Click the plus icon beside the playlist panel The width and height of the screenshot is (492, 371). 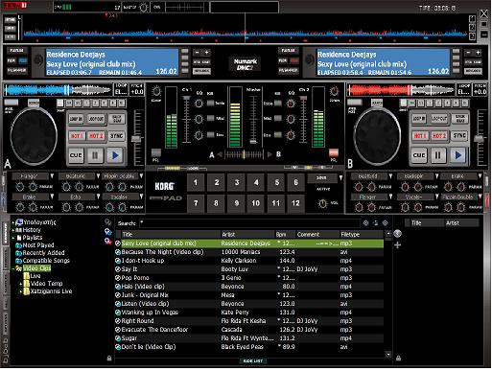(398, 245)
